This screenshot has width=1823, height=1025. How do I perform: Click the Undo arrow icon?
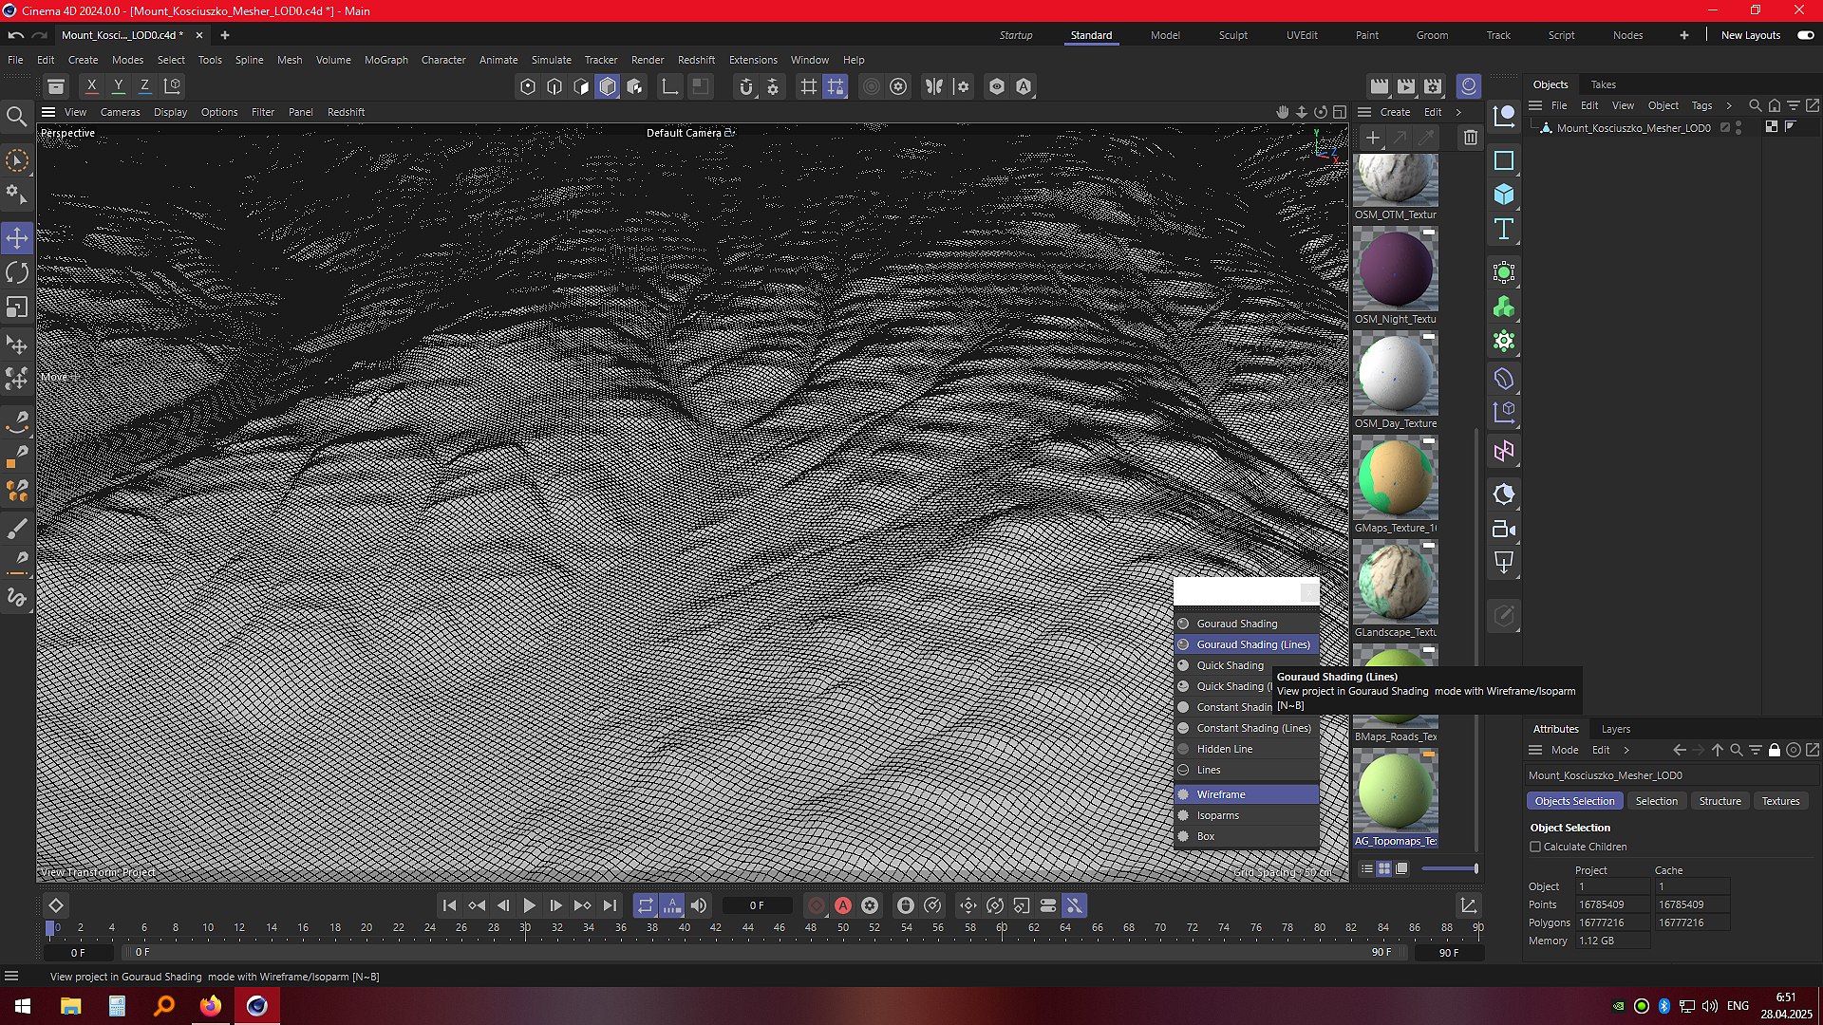[x=16, y=35]
